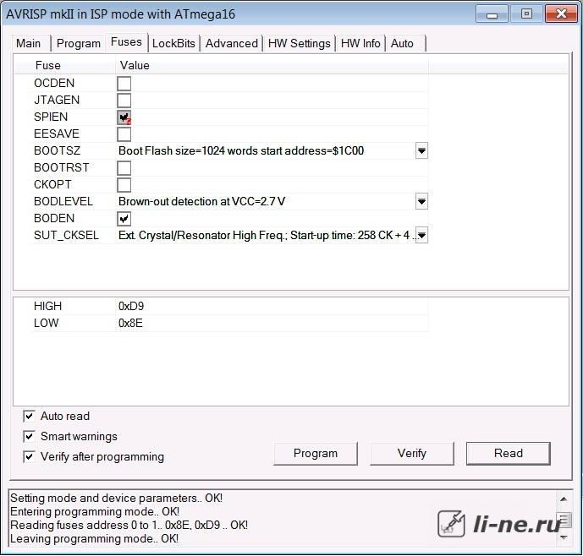
Task: Open the SUT_CKSEL dropdown arrow
Action: pyautogui.click(x=421, y=235)
